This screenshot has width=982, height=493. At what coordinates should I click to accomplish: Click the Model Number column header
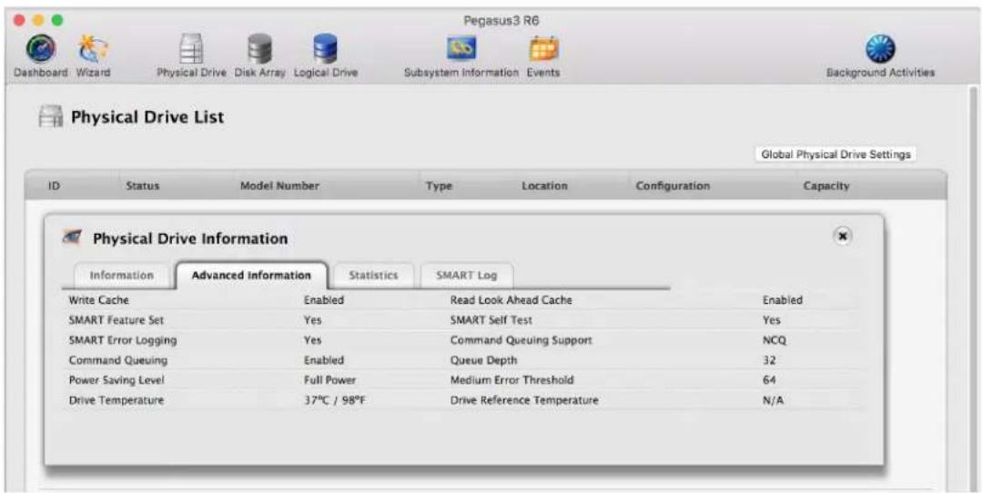(x=279, y=186)
